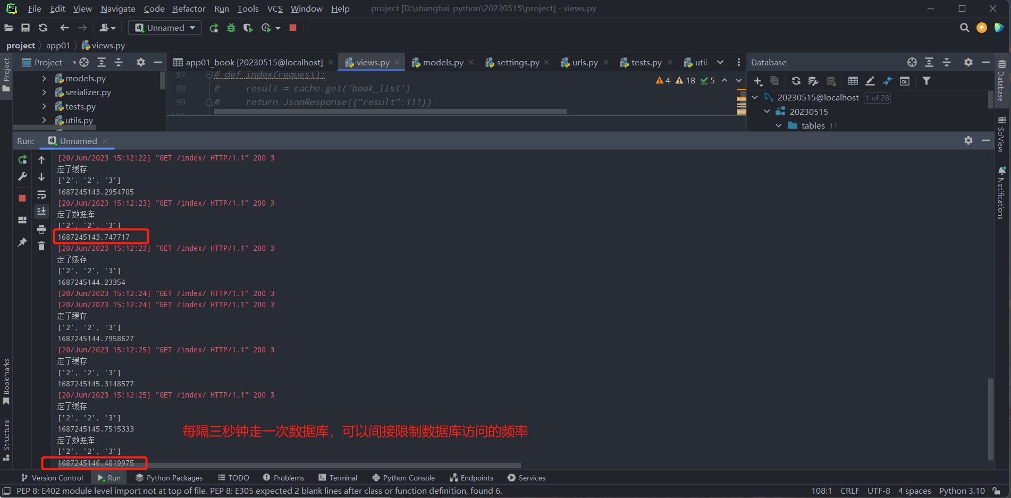1011x498 pixels.
Task: Collapse the tables folder node
Action: 779,125
